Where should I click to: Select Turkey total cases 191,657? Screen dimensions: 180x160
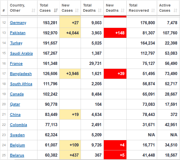point(50,43)
